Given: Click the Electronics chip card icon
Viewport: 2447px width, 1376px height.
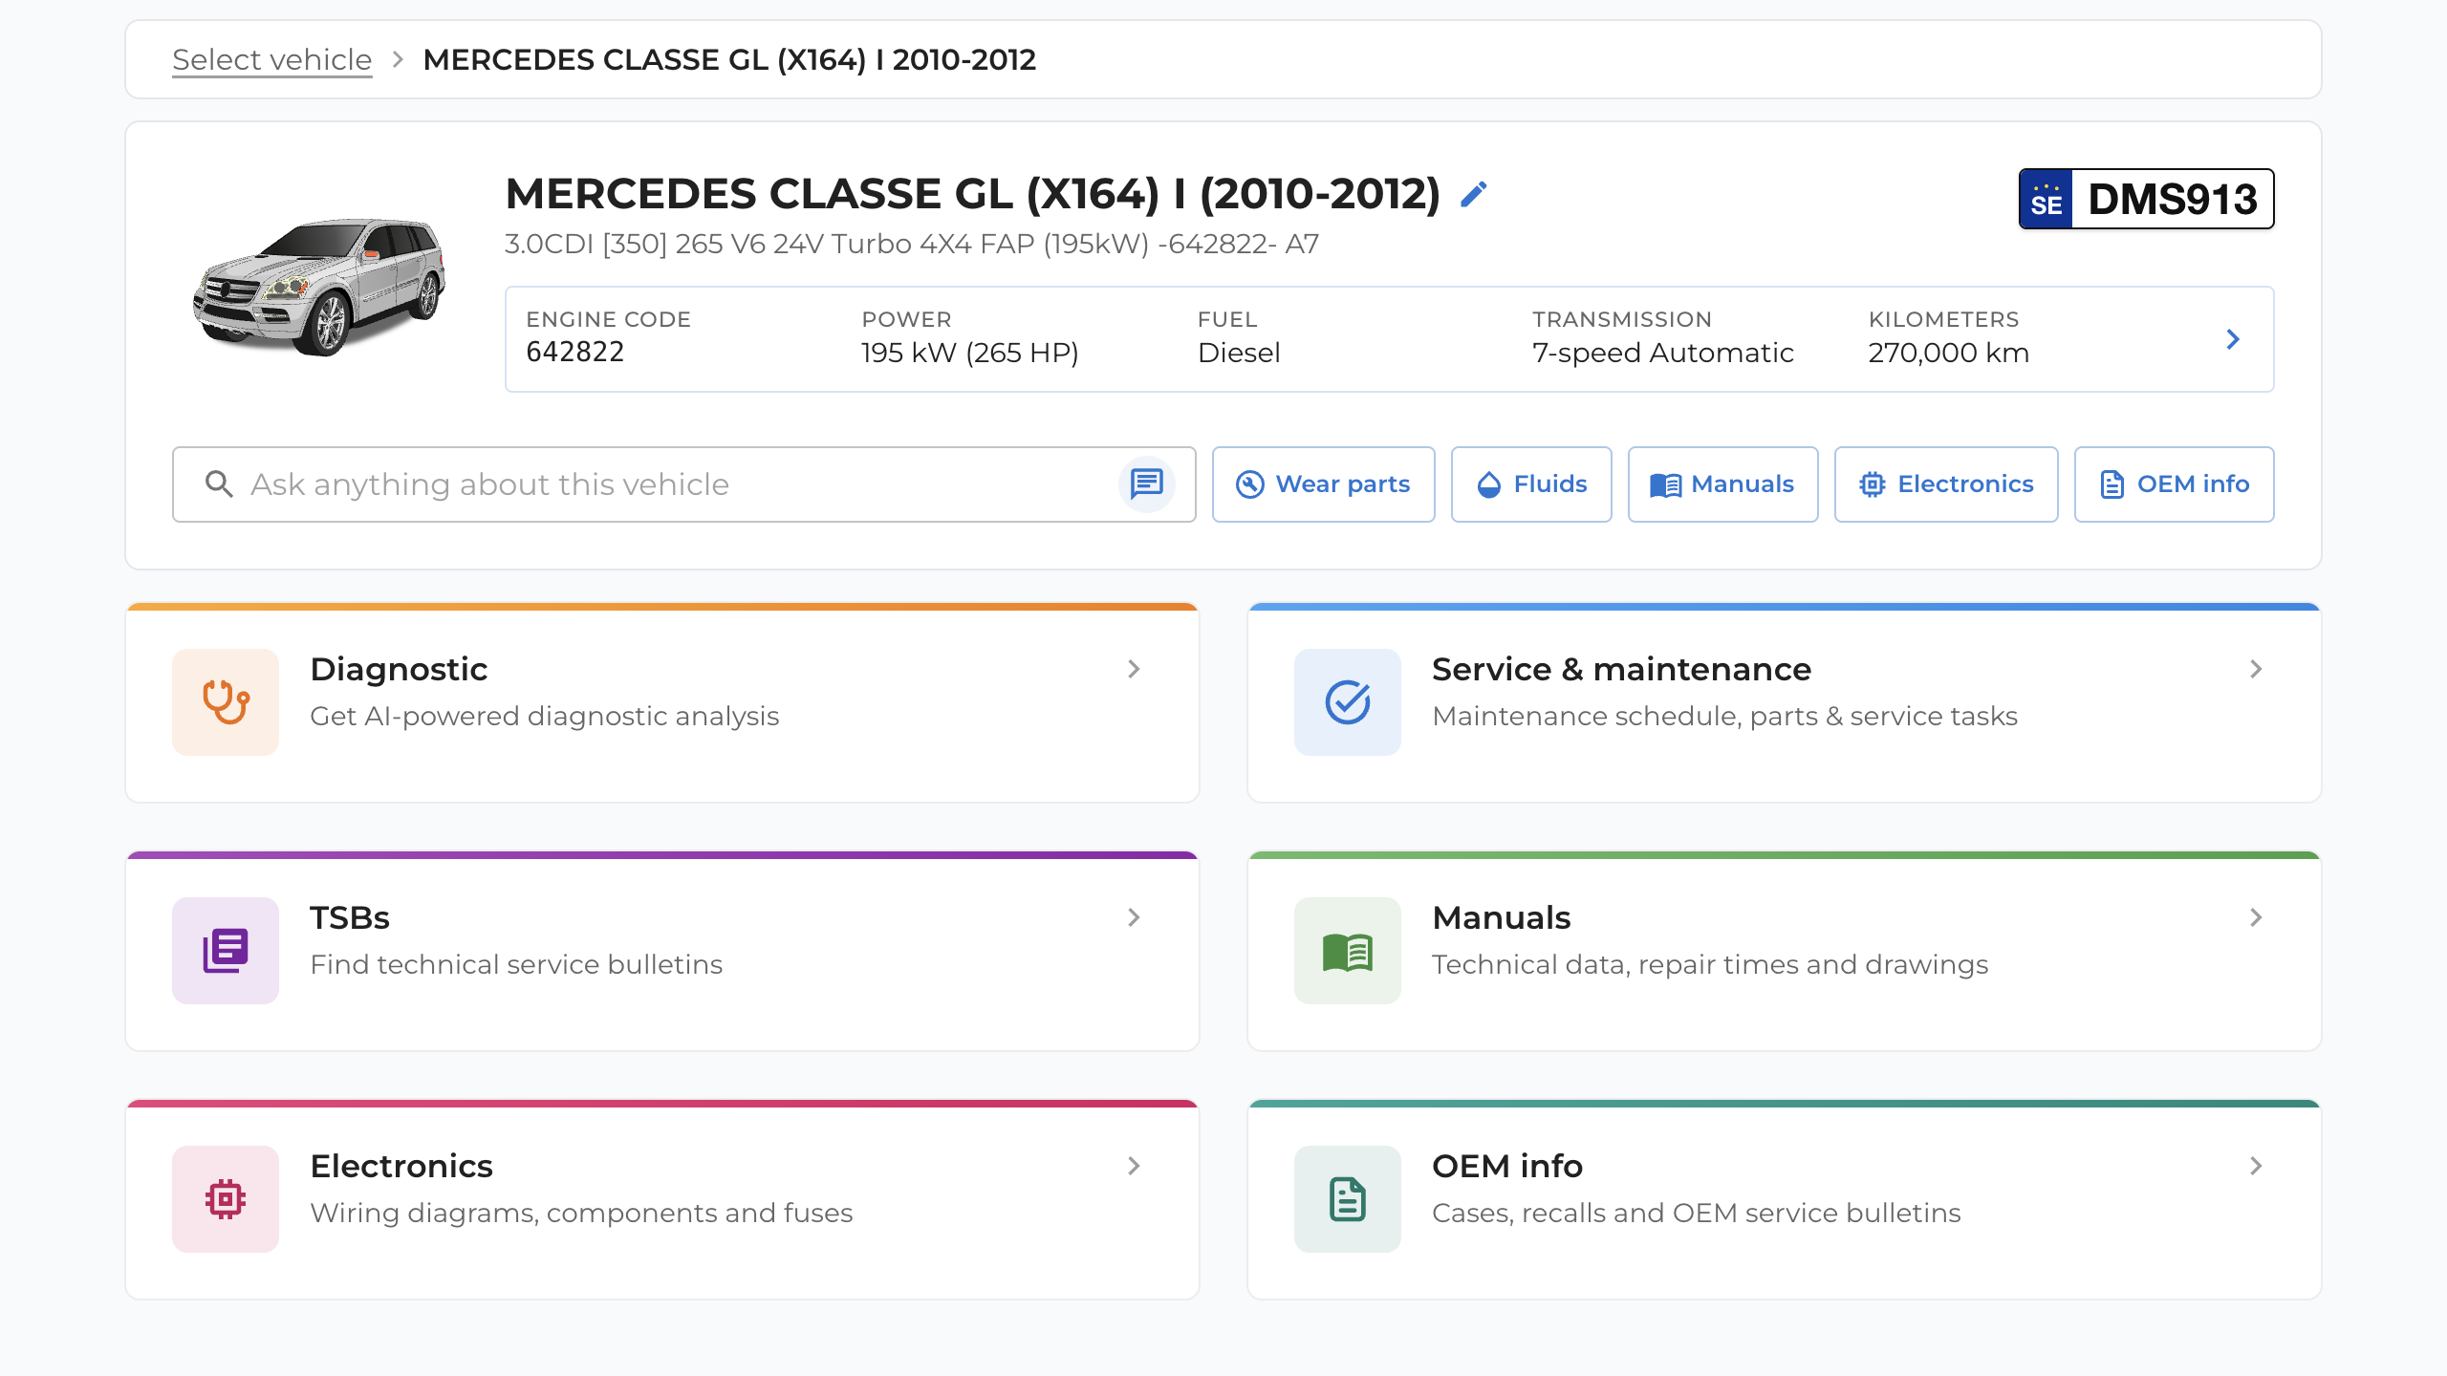Looking at the screenshot, I should click(x=226, y=1199).
